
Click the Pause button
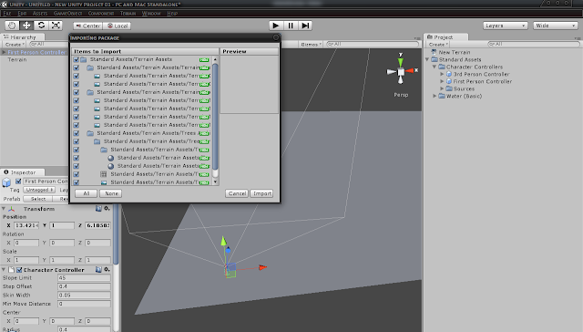coord(291,26)
